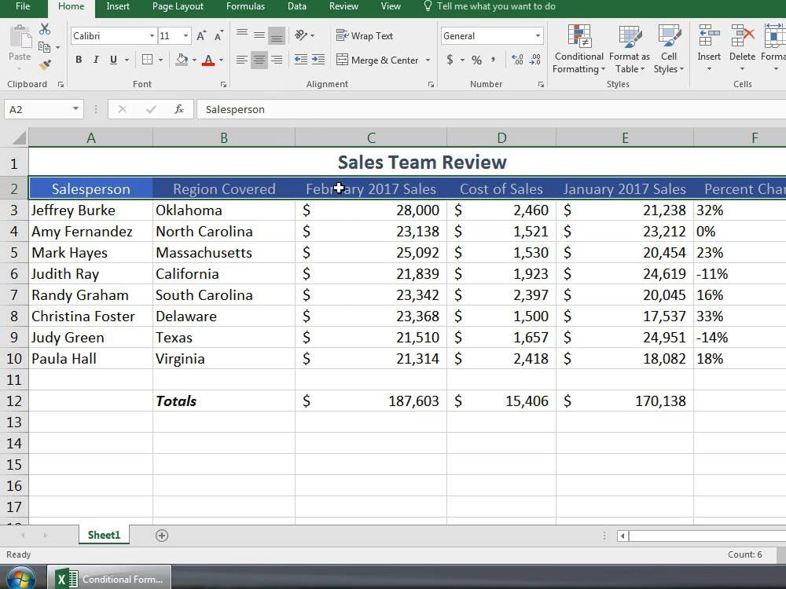
Task: Click the Cut scissors icon
Action: coord(45,29)
